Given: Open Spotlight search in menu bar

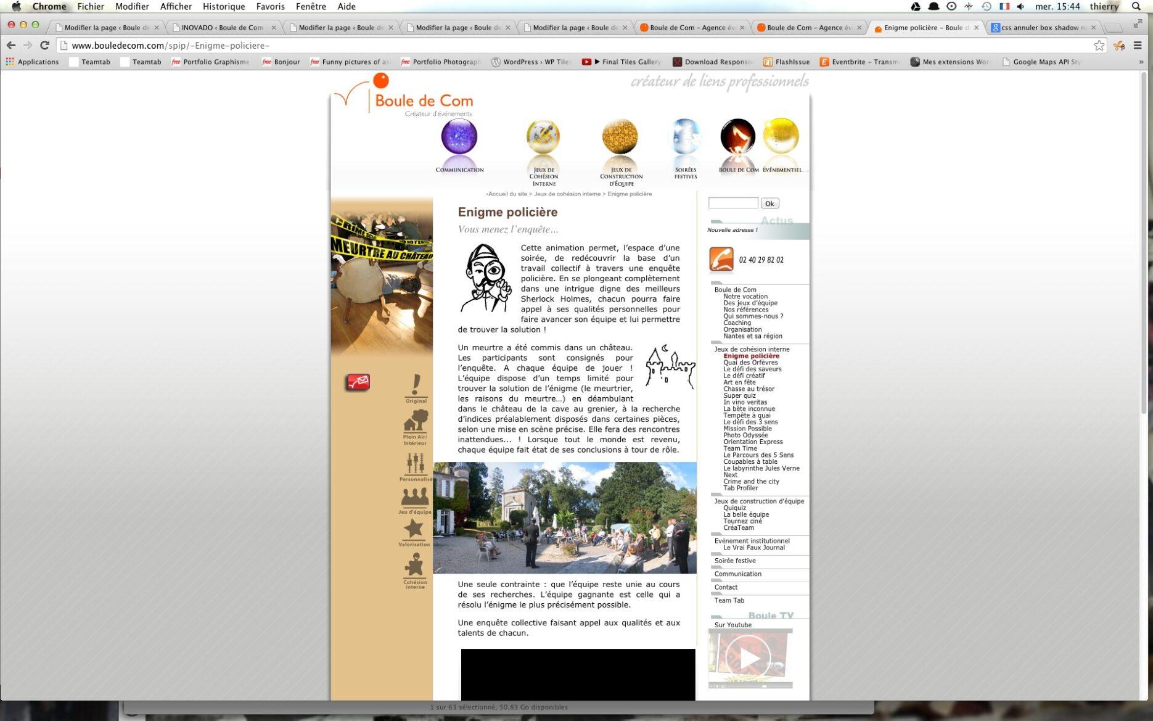Looking at the screenshot, I should click(1136, 6).
